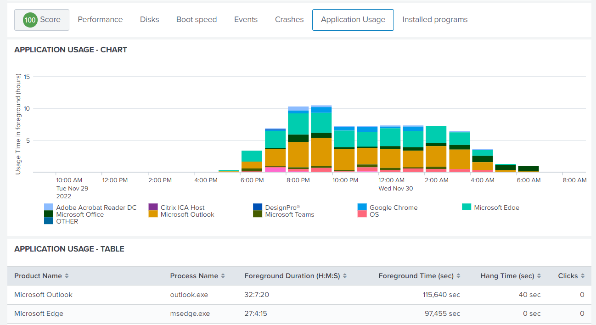Click the 27:4:15 duration cell
This screenshot has width=596, height=325.
[256, 314]
